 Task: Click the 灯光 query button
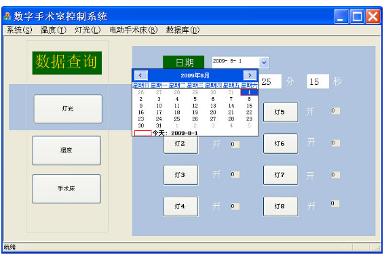(x=68, y=109)
